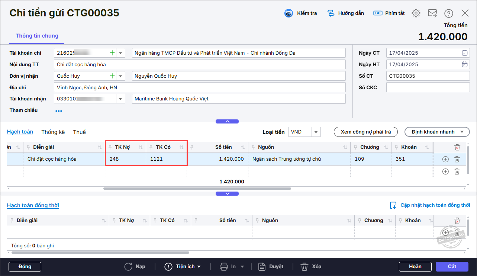
Task: Open help question mark icon
Action: coord(449,13)
